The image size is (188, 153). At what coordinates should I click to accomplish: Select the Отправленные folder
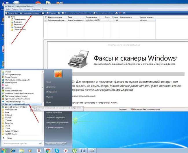point(18,30)
